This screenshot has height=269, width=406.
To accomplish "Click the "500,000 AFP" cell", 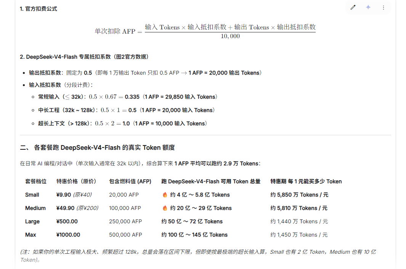I will coord(125,235).
